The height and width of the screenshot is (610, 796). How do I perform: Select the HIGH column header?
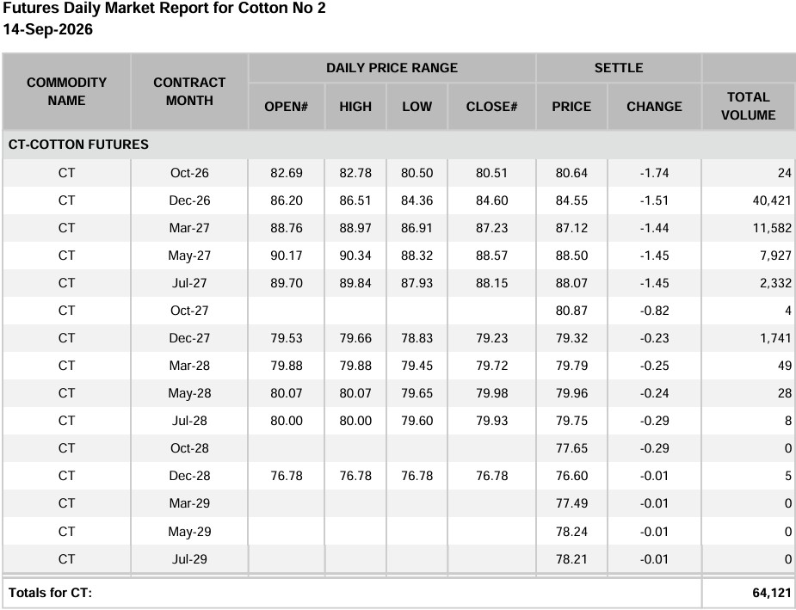tap(355, 107)
